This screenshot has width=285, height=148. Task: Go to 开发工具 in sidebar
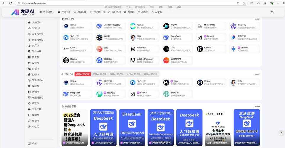pos(35,109)
